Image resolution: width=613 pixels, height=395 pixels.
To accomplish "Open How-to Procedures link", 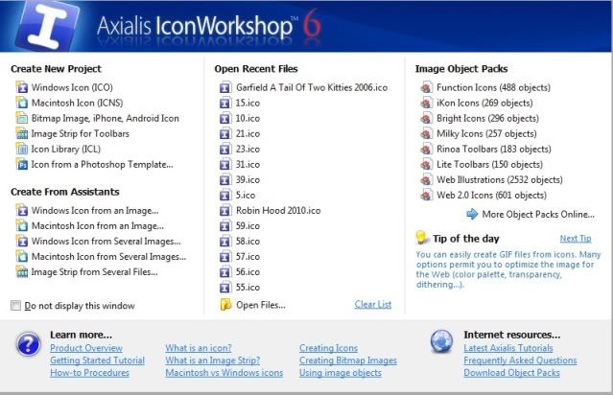I will click(89, 372).
